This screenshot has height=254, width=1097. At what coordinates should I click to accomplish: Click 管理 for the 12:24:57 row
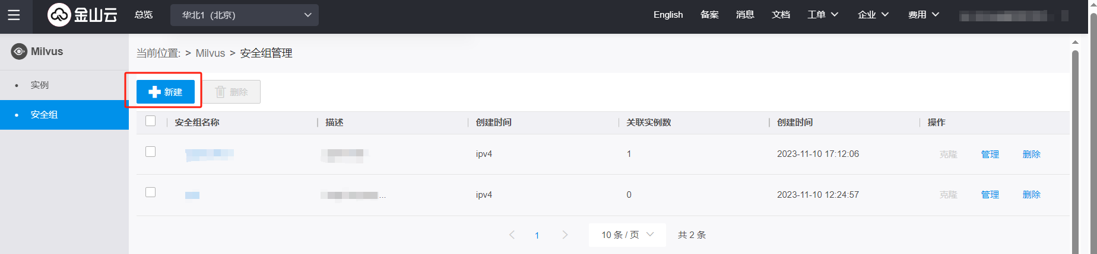[x=990, y=195]
